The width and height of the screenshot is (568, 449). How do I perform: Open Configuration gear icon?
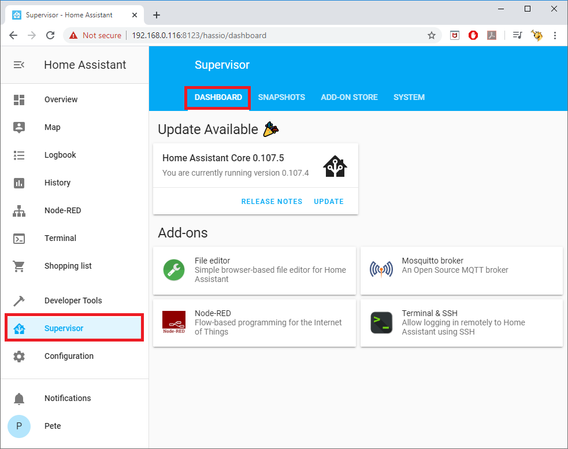(19, 356)
